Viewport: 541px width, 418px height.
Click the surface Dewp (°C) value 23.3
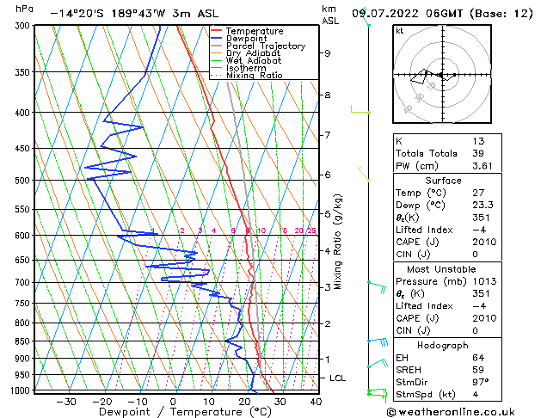tap(483, 206)
